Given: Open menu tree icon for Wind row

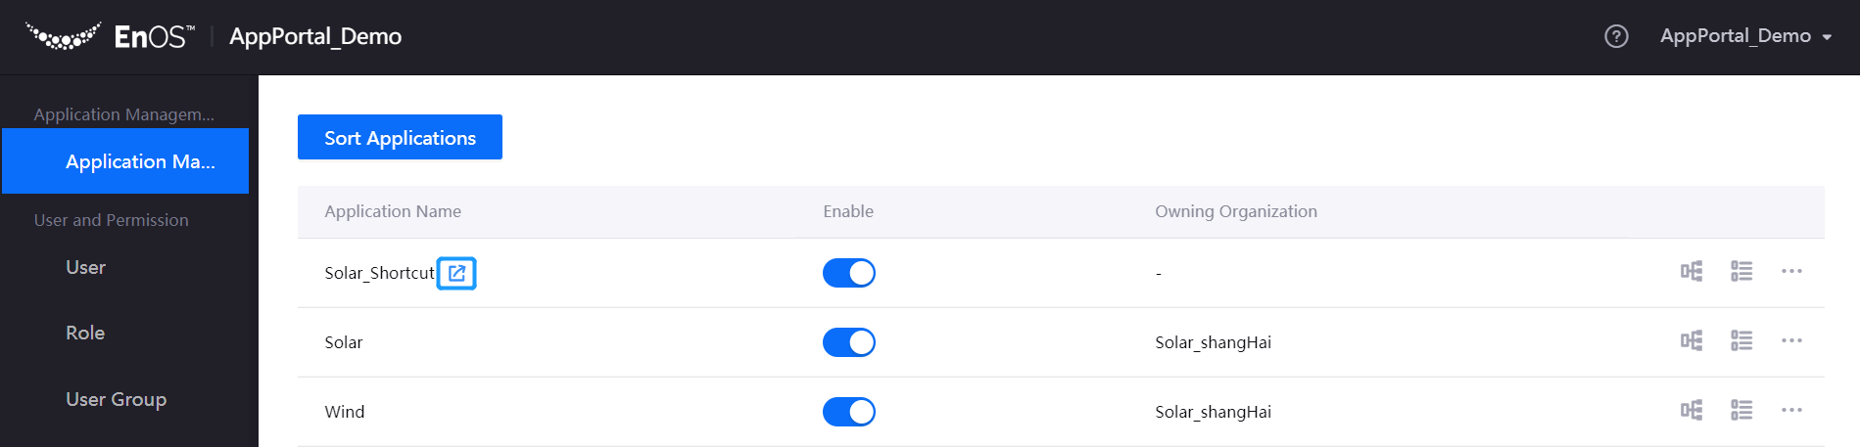Looking at the screenshot, I should [1692, 410].
